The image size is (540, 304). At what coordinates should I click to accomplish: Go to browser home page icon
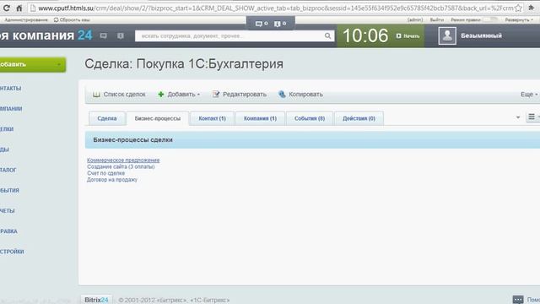point(19,8)
